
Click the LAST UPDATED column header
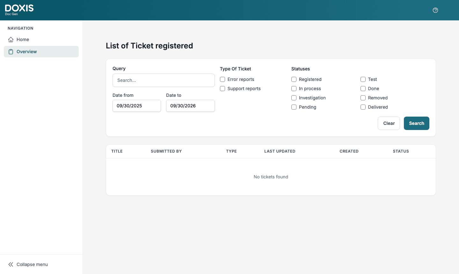(x=280, y=151)
